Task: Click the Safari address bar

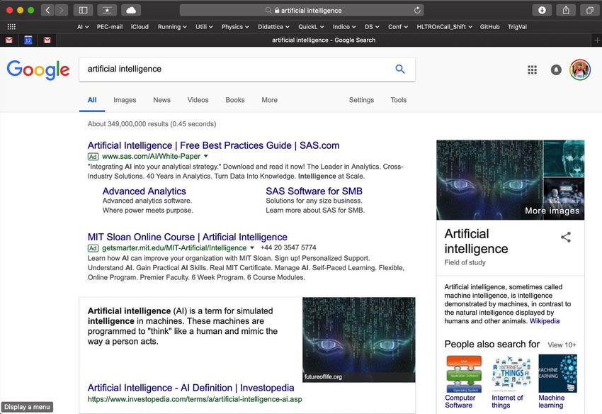Action: [x=302, y=11]
